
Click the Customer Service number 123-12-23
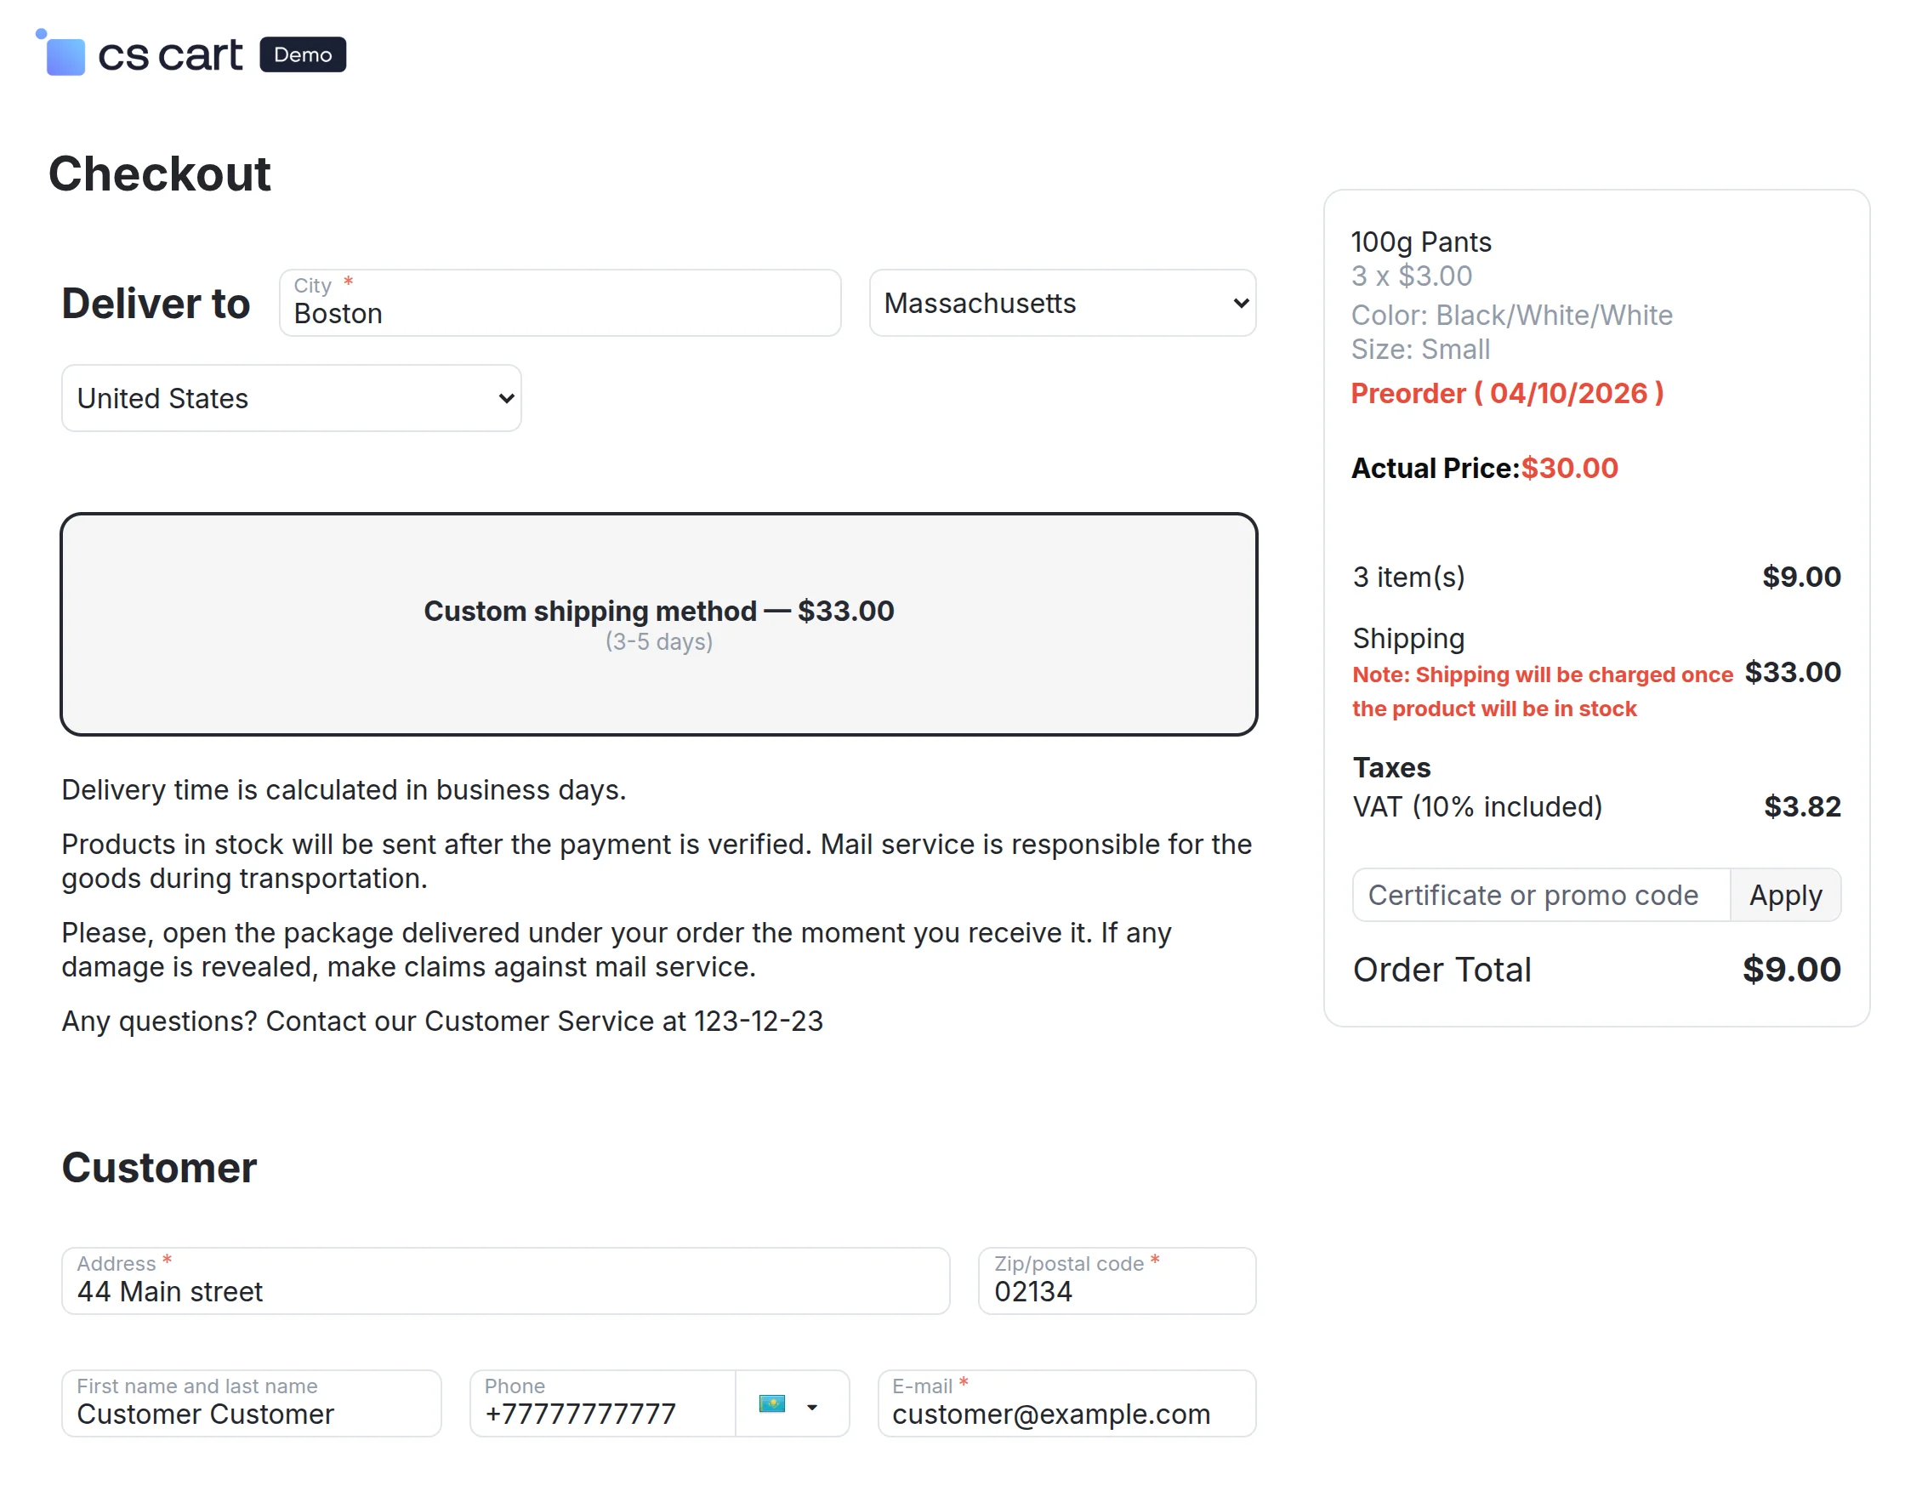pyautogui.click(x=757, y=1020)
